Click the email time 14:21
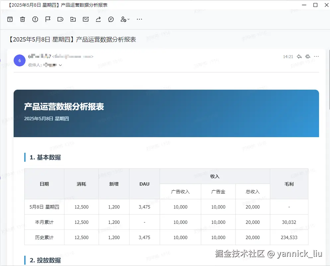 tap(288, 56)
